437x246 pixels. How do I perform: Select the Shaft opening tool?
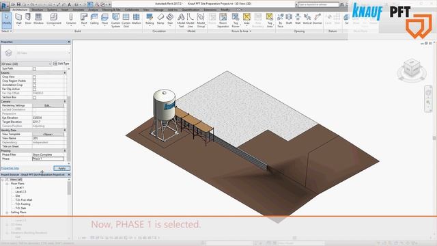289,19
